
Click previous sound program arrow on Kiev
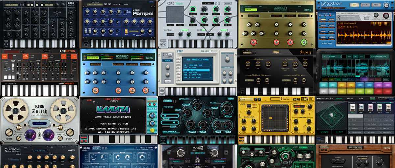(x=256, y=99)
